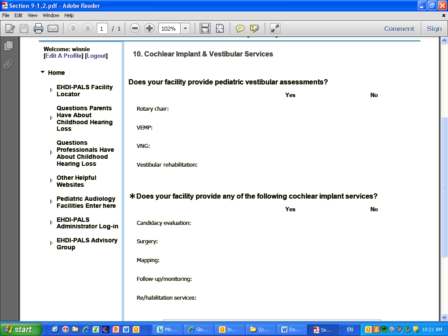Click the email envelope icon in toolbar
448x336 pixels.
pyautogui.click(x=53, y=29)
